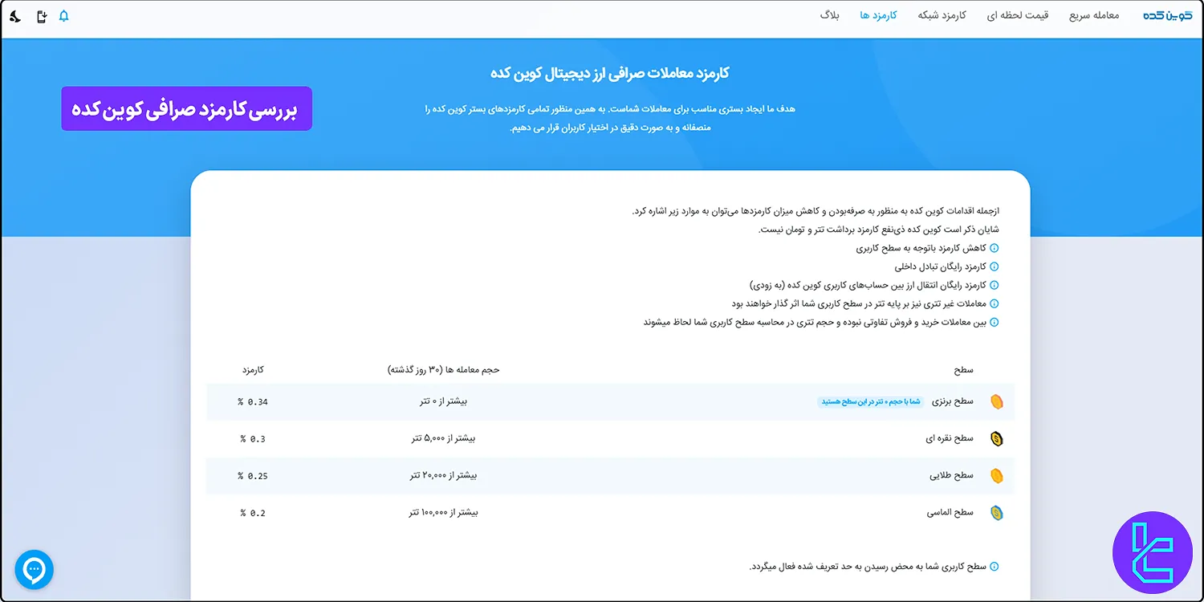Open the mobile app download icon

pos(42,15)
